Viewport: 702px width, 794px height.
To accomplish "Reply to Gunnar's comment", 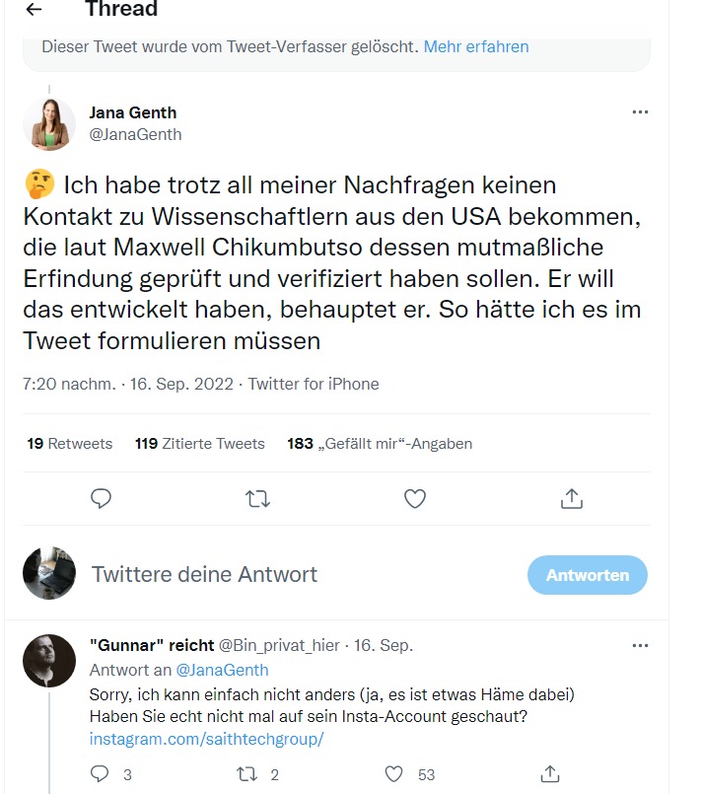I will click(100, 774).
